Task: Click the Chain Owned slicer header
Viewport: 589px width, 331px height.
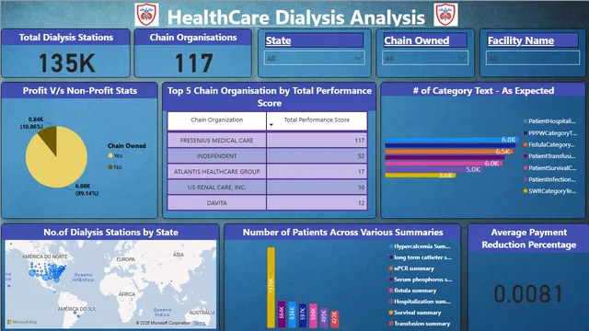Action: coord(425,40)
